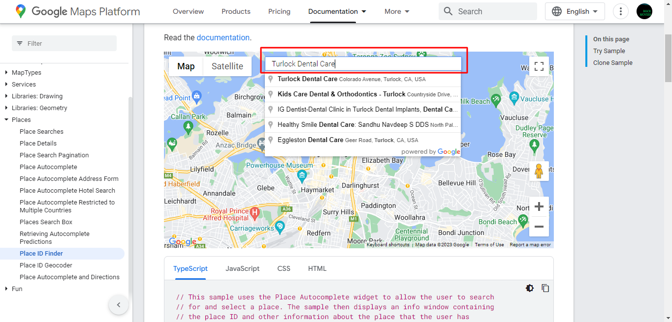
Task: Open Places Search Box sample
Action: coord(46,222)
